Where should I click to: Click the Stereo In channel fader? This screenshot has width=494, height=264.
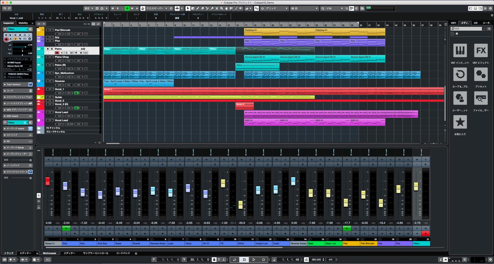[x=47, y=181]
